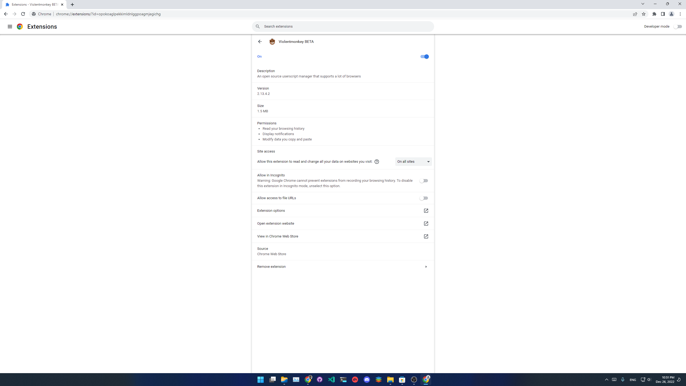Viewport: 686px width, 386px height.
Task: Click the extensions puzzle icon in Chrome toolbar
Action: (654, 14)
